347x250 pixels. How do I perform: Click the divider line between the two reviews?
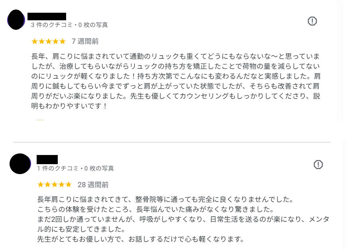pyautogui.click(x=171, y=142)
